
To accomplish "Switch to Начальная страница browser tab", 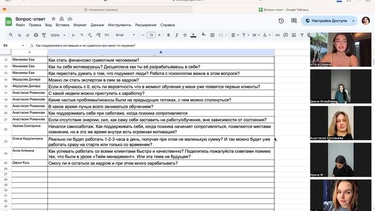I will point(101,10).
